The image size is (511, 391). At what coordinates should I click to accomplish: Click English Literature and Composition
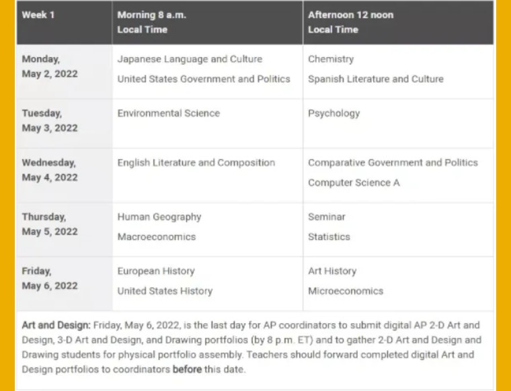tap(196, 163)
